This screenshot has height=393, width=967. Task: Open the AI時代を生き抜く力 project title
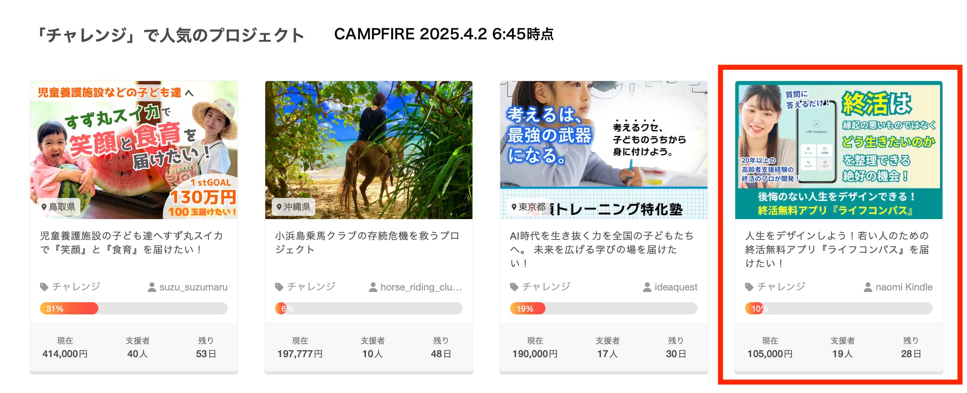602,249
